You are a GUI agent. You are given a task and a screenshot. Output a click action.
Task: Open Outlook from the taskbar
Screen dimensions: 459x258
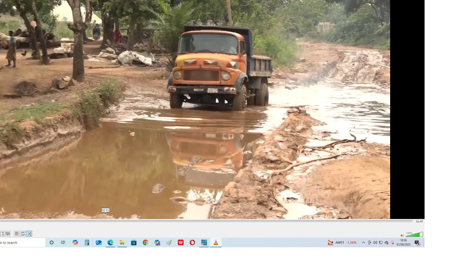pyautogui.click(x=99, y=243)
